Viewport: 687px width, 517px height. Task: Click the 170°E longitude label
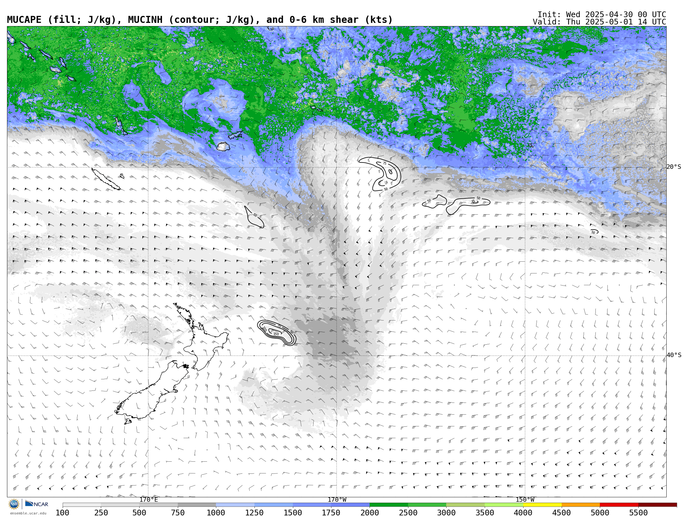(149, 500)
